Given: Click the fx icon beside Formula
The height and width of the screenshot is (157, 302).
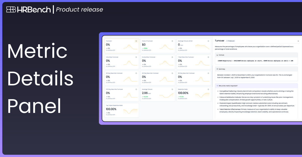Looking at the screenshot, I should pos(217,55).
